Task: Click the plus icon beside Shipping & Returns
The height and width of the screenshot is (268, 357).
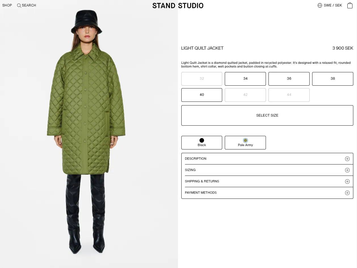Action: click(x=347, y=182)
